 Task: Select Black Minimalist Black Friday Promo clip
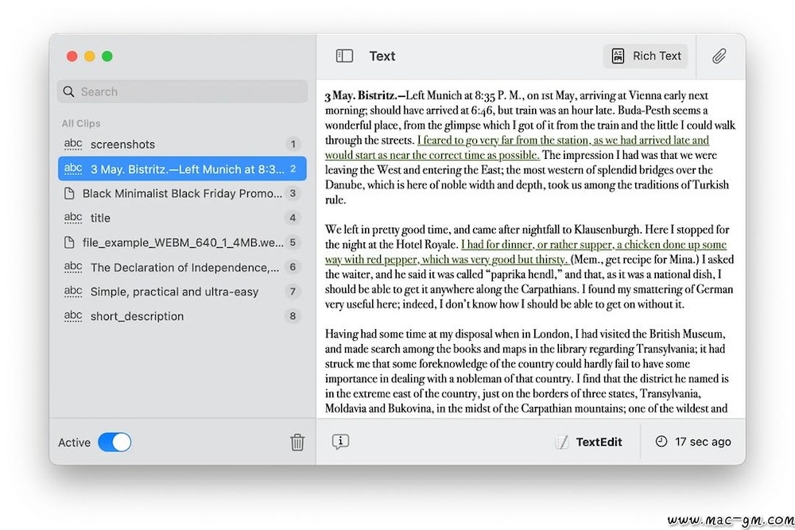(183, 193)
